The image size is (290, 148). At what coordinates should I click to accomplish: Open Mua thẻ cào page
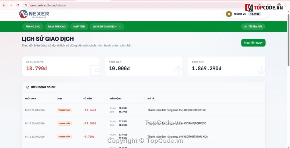(x=57, y=27)
